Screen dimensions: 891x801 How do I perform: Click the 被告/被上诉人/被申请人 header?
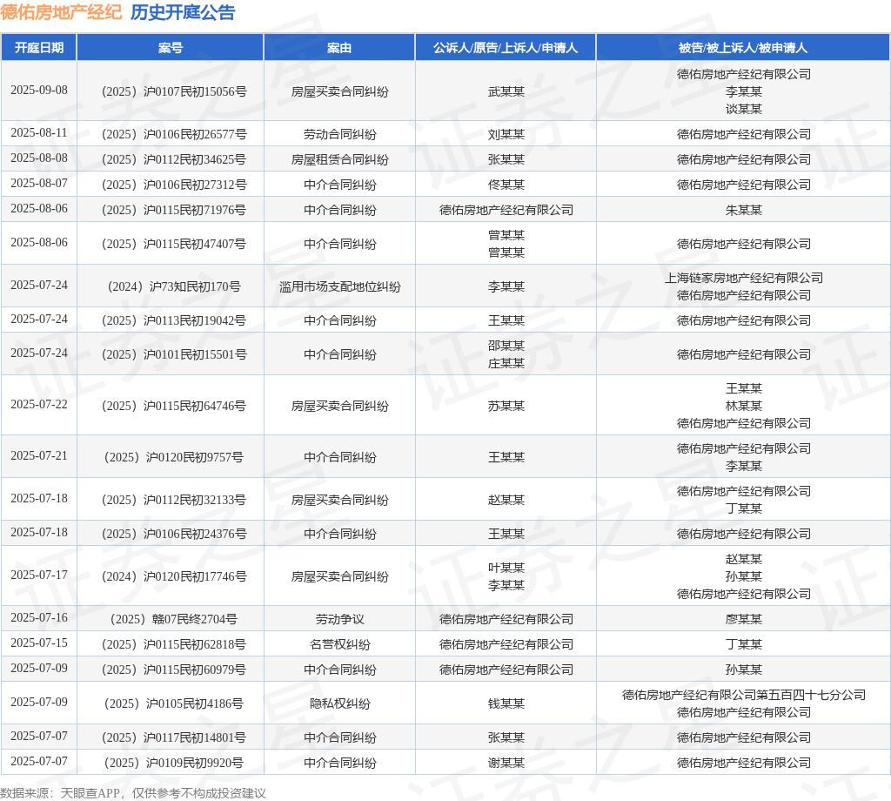tap(743, 48)
